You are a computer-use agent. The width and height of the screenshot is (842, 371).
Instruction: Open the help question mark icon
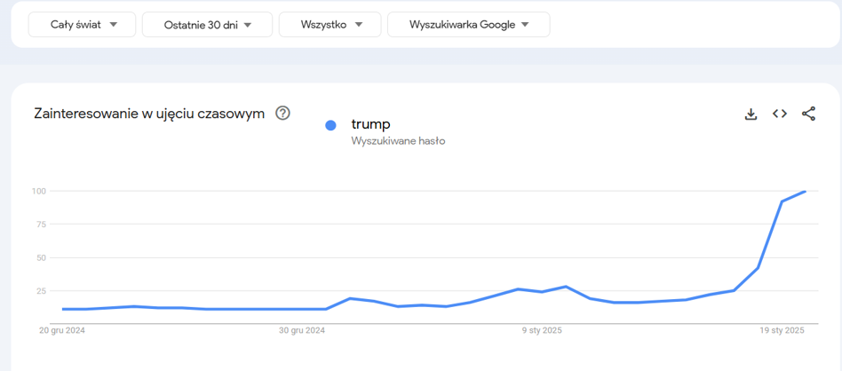282,114
